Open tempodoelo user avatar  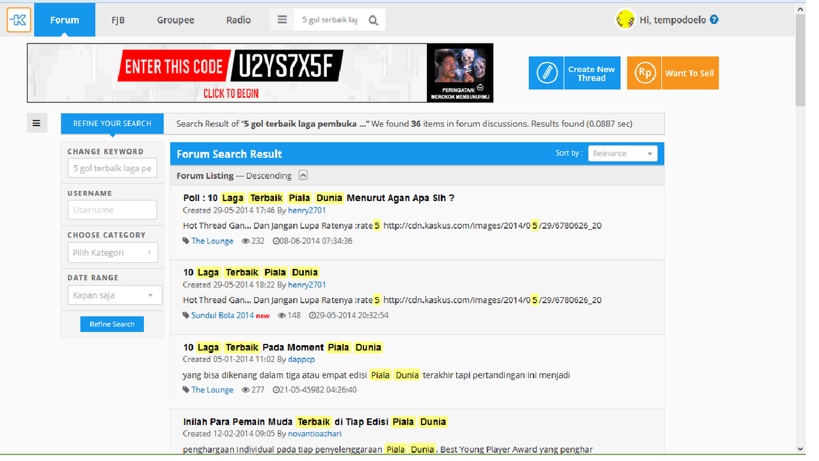click(625, 20)
